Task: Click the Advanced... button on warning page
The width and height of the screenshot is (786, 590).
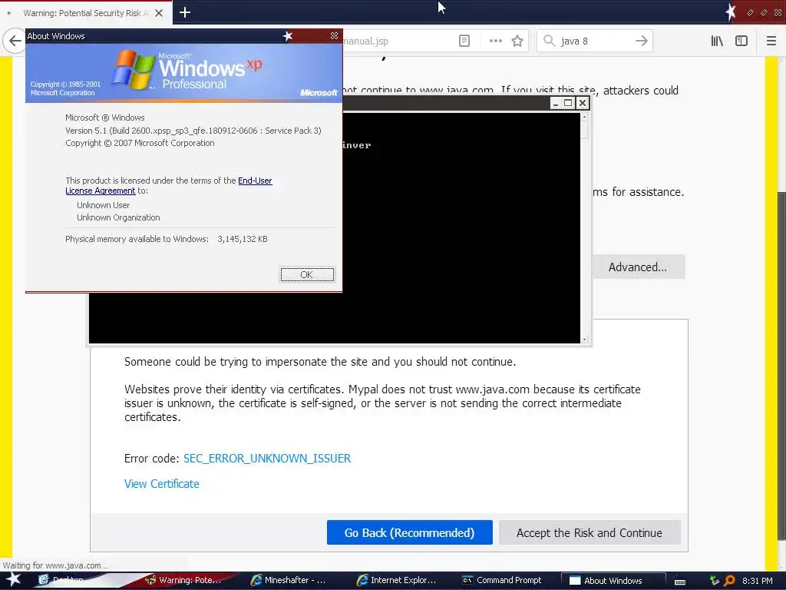Action: pos(638,267)
